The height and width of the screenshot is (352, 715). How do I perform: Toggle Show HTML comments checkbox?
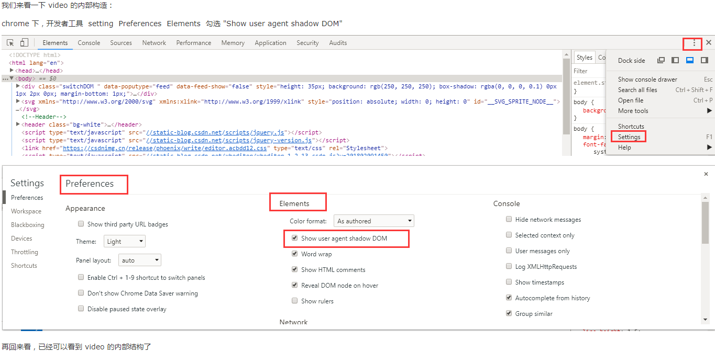[295, 269]
